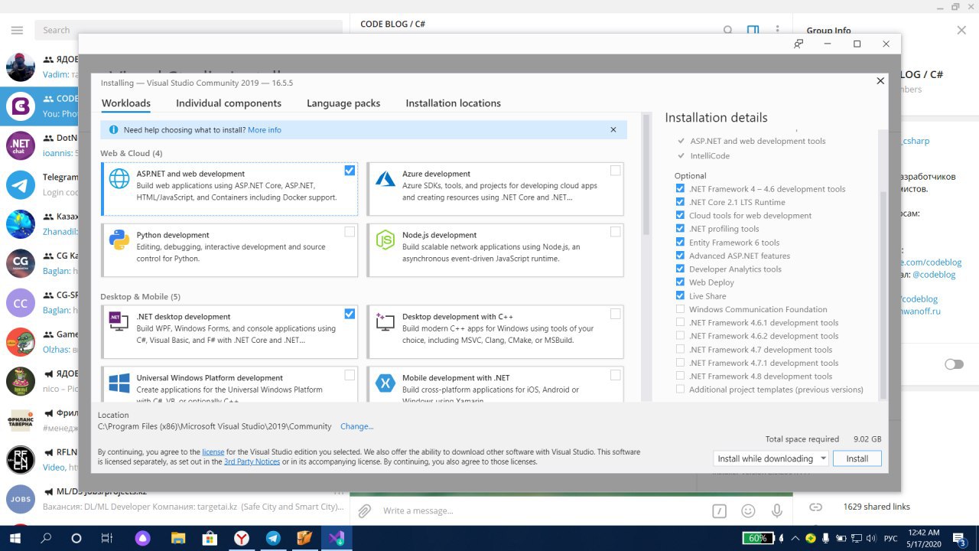Click the Desktop development with C++ icon
This screenshot has height=551, width=979.
(385, 321)
